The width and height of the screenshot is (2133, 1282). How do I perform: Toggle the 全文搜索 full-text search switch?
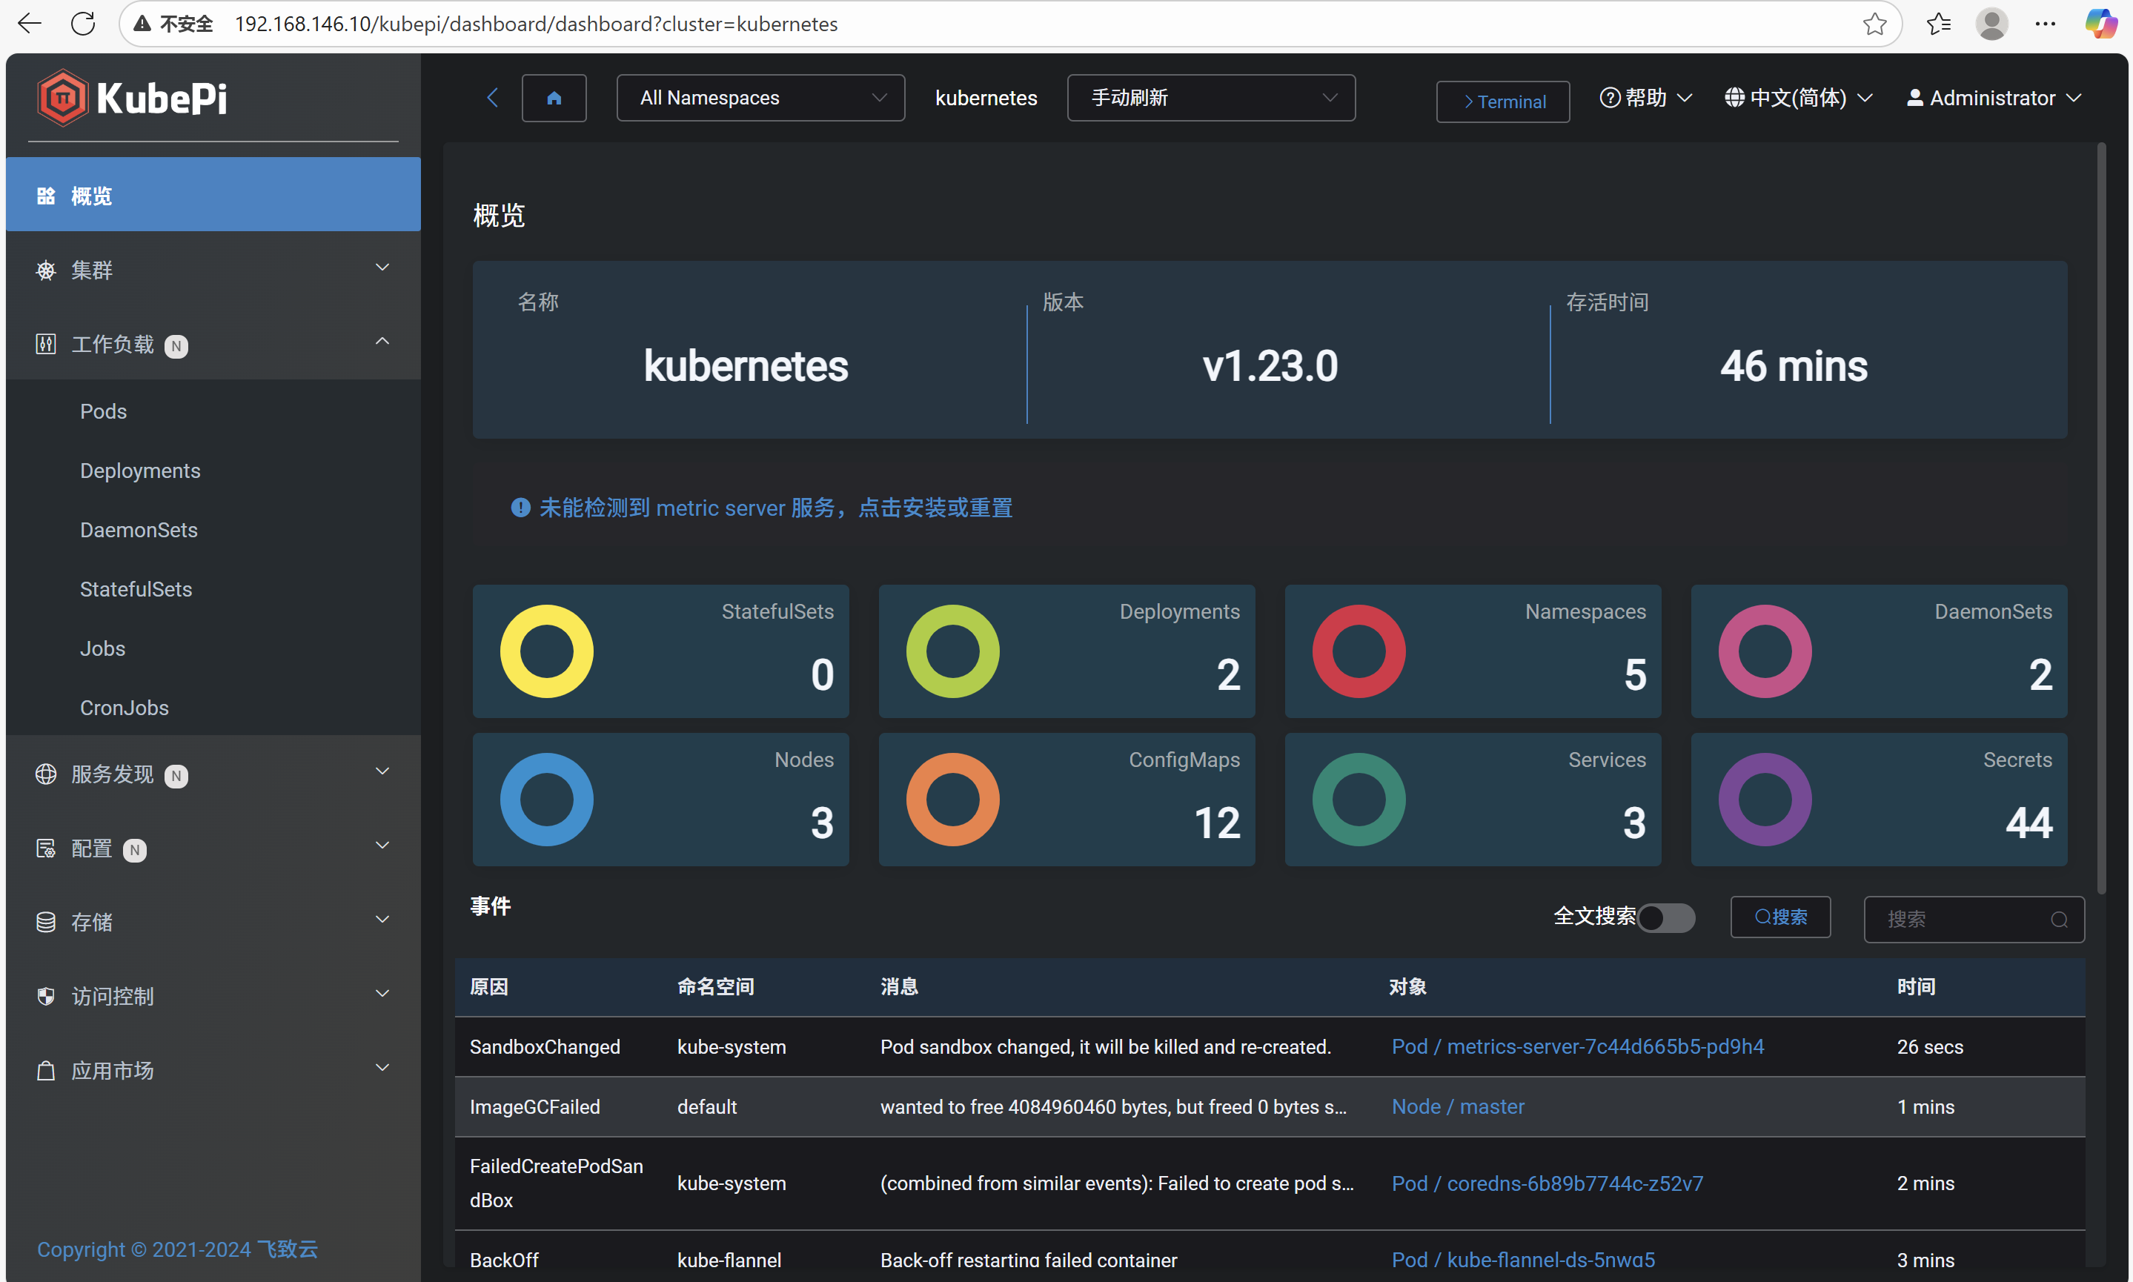(1665, 917)
